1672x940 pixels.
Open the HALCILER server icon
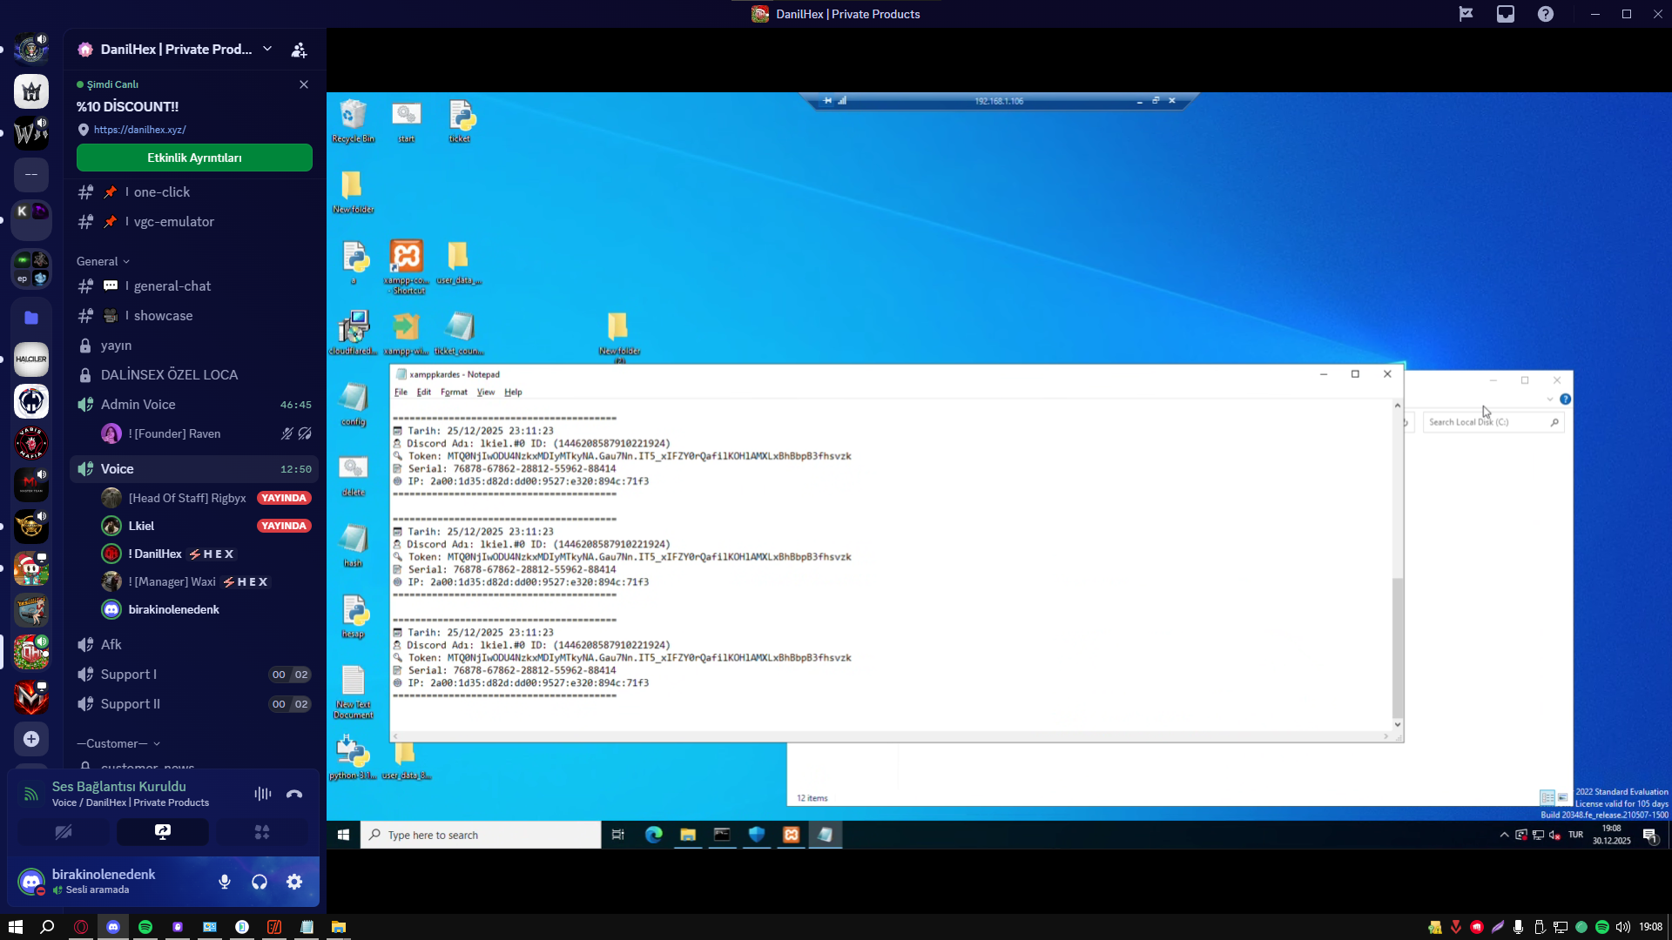pyautogui.click(x=31, y=359)
